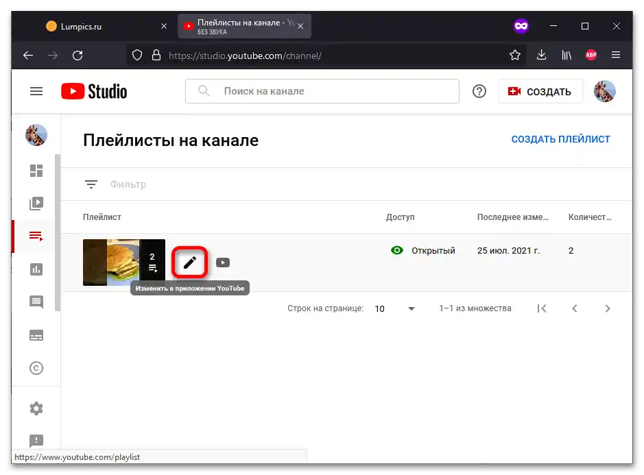Click the green eye visibility icon
This screenshot has width=644, height=475.
pyautogui.click(x=396, y=250)
